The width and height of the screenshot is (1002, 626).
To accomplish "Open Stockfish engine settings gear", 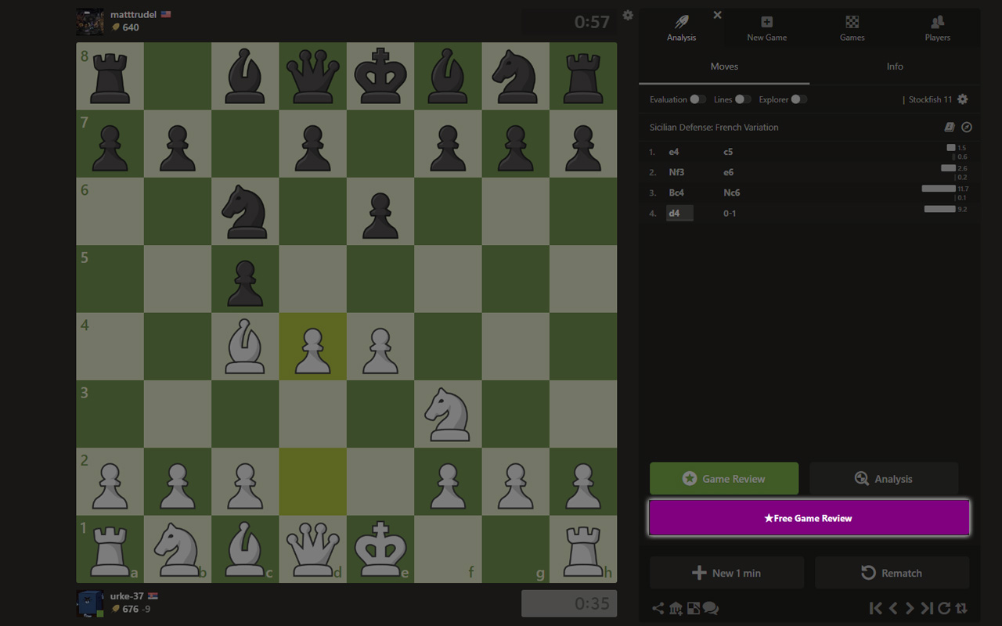I will tap(963, 99).
